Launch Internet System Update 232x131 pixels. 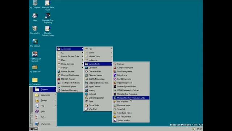131,87
